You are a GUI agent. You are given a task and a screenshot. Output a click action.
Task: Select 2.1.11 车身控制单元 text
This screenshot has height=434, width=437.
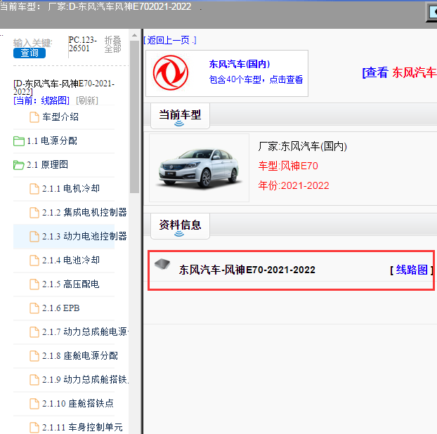(82, 427)
